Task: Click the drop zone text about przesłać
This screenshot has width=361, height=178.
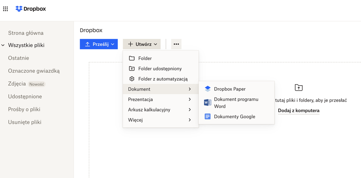Action: (x=311, y=100)
